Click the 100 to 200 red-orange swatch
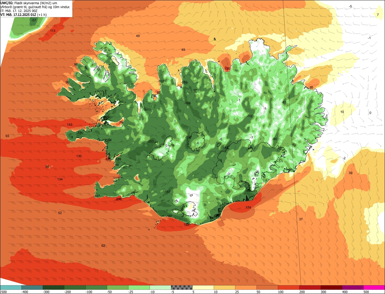The height and width of the screenshot is (294, 385). click(x=289, y=287)
